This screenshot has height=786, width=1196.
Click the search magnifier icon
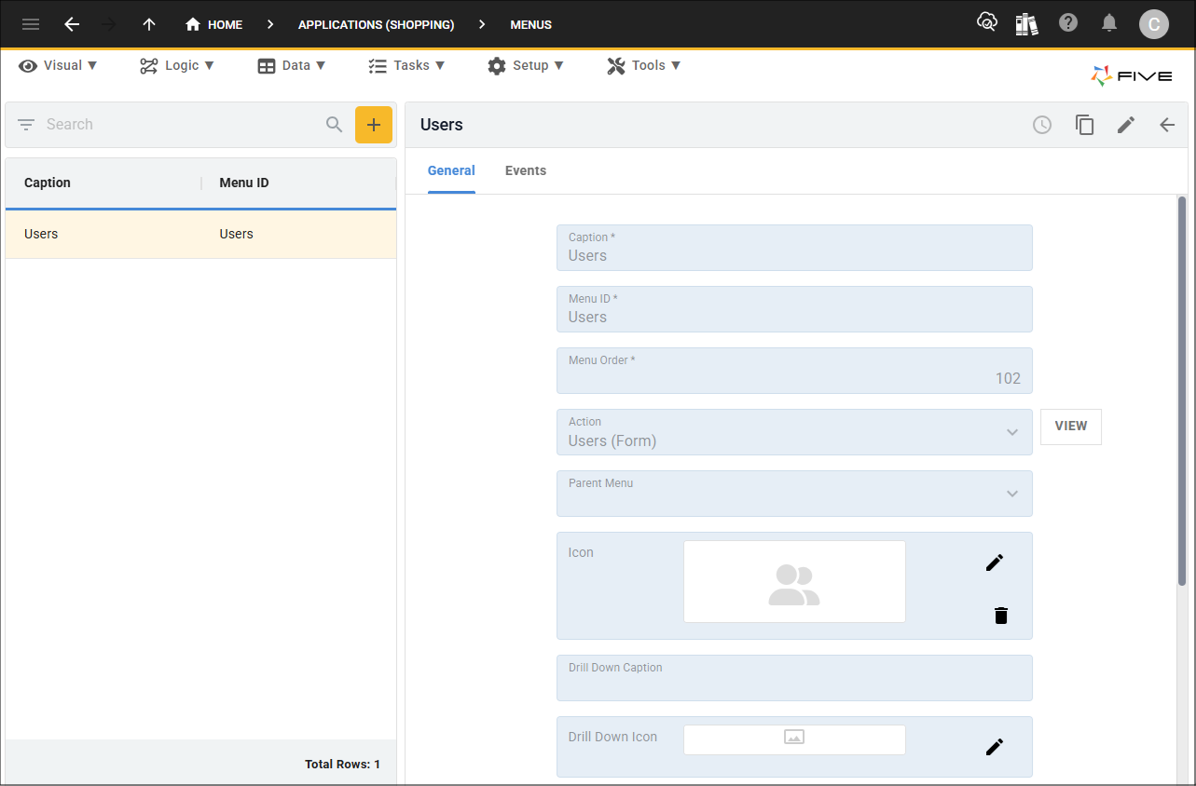coord(334,125)
